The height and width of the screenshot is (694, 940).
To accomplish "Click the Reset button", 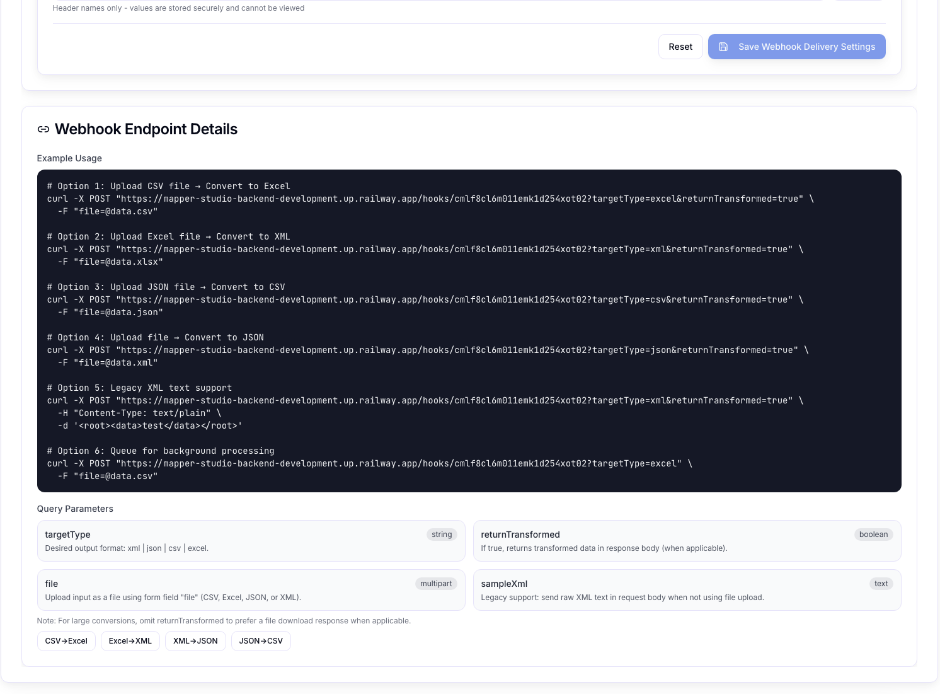I will click(x=680, y=47).
